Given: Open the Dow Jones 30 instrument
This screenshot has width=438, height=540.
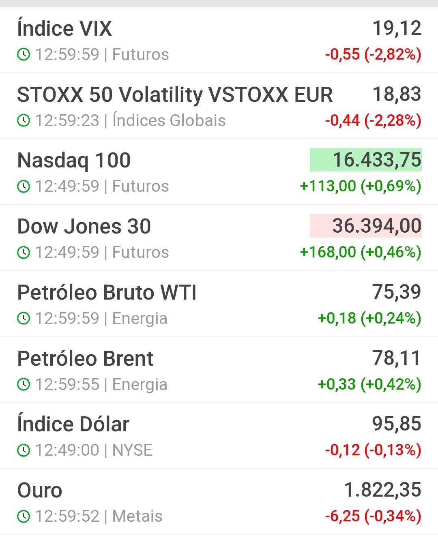Looking at the screenshot, I should [84, 226].
